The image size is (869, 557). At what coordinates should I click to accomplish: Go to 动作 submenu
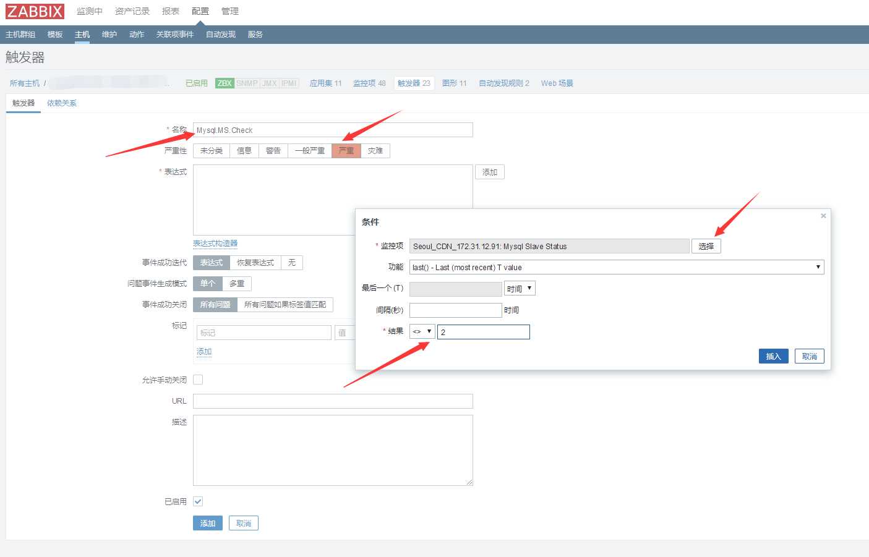point(137,35)
